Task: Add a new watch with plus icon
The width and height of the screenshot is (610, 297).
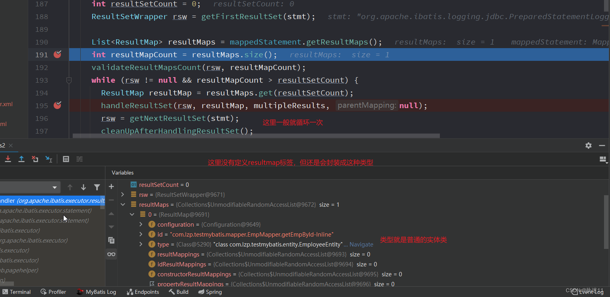Action: point(111,186)
